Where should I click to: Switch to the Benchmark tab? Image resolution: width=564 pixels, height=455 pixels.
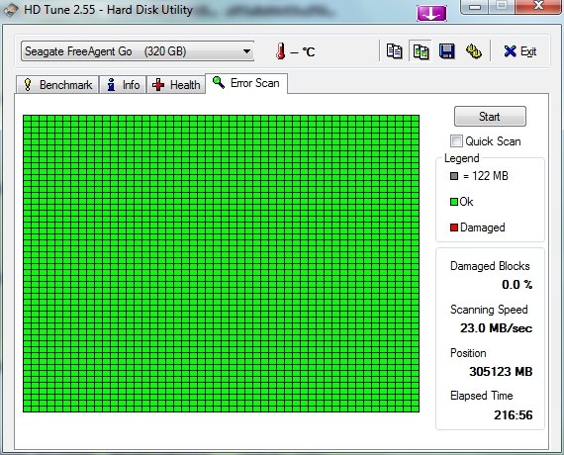tap(57, 85)
